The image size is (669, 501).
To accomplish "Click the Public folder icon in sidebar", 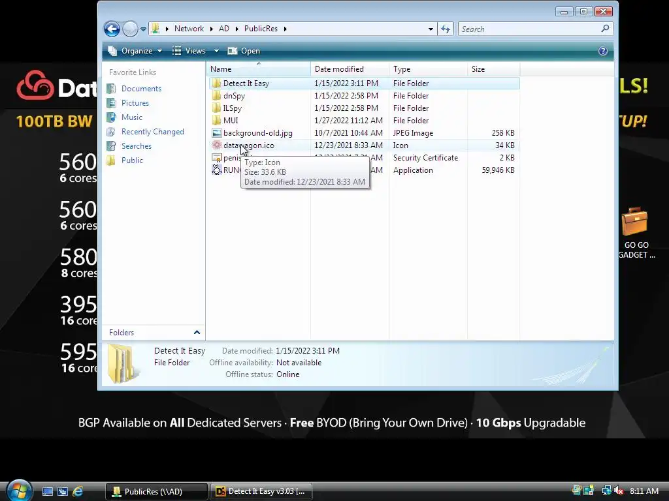I will pos(111,160).
